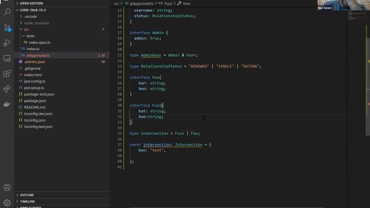Place cursor after "test" on line 38

[164, 150]
